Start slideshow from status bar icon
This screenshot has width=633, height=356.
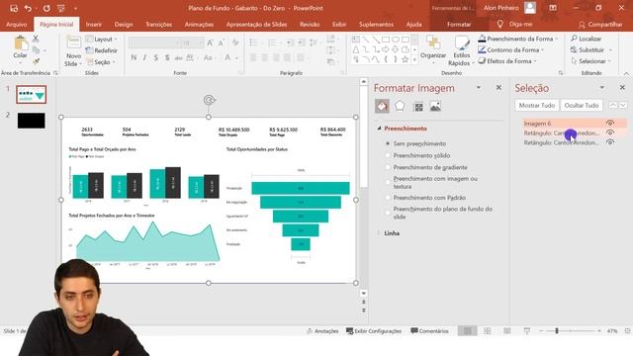pos(527,331)
